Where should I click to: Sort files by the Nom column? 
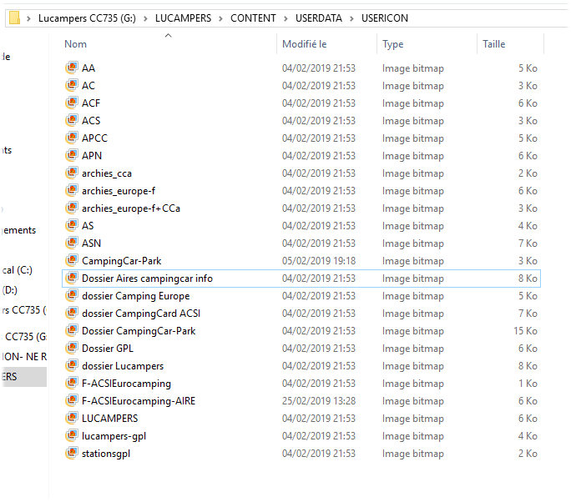pos(76,44)
